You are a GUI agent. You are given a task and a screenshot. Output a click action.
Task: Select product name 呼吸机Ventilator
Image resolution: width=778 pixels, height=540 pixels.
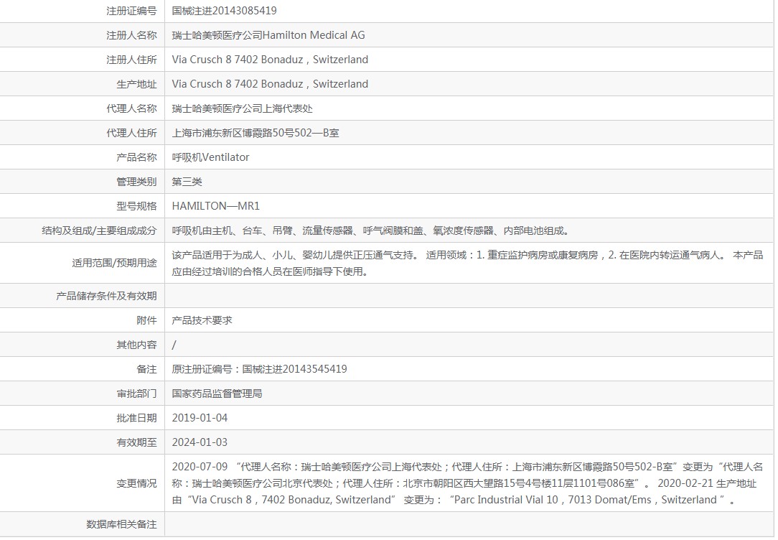tap(210, 157)
